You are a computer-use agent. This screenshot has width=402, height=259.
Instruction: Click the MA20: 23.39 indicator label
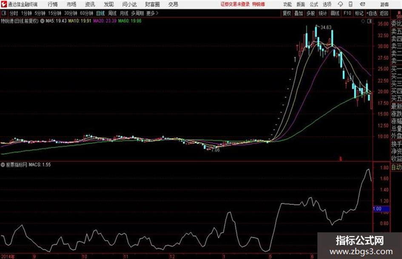[x=105, y=21]
